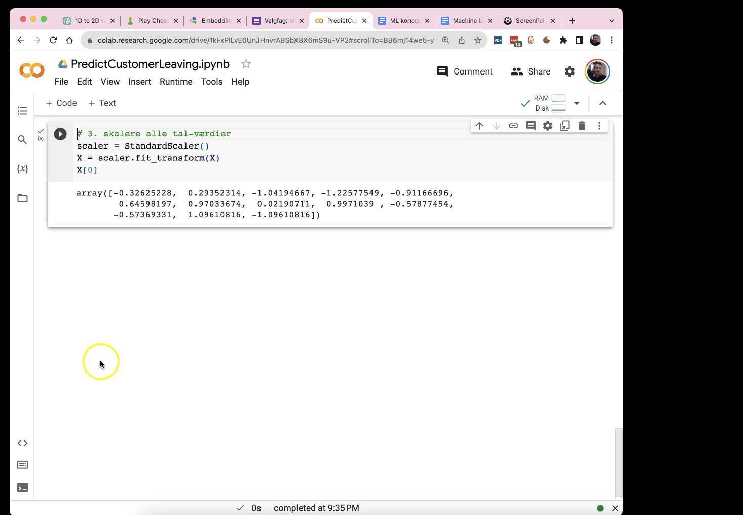
Task: Open the Find and replace panel
Action: [x=22, y=139]
